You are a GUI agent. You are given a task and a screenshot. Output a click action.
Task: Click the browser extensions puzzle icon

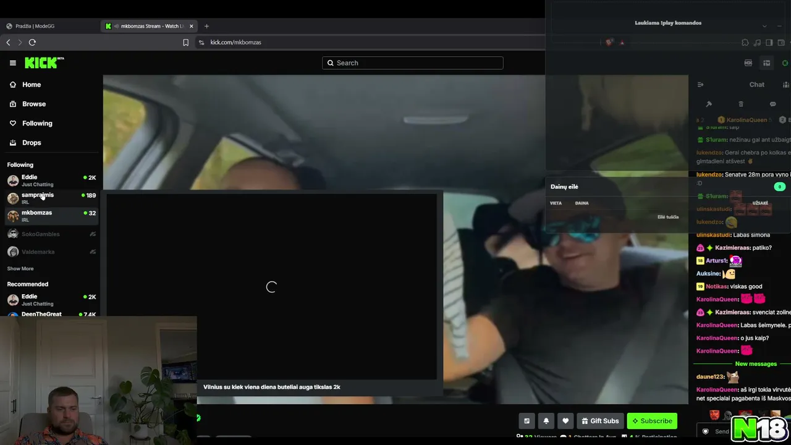pos(745,43)
